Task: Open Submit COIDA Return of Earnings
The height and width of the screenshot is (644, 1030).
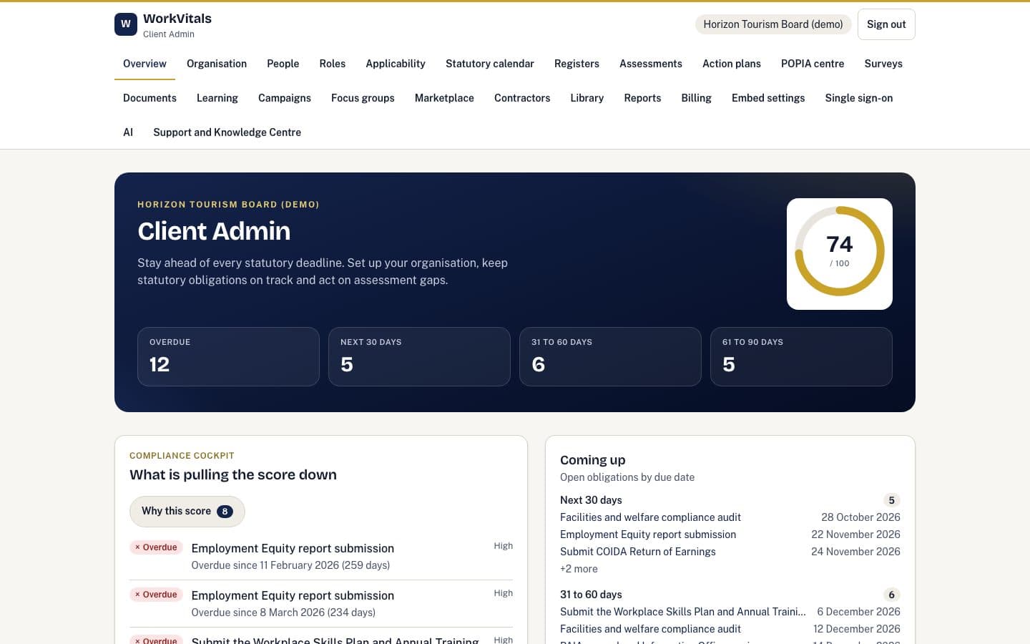Action: click(x=730, y=552)
